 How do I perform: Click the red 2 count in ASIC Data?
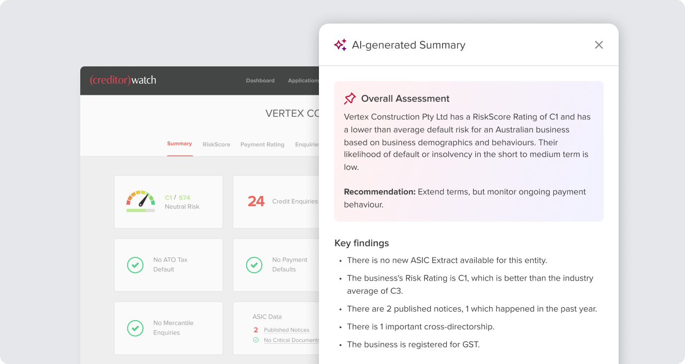pyautogui.click(x=256, y=330)
